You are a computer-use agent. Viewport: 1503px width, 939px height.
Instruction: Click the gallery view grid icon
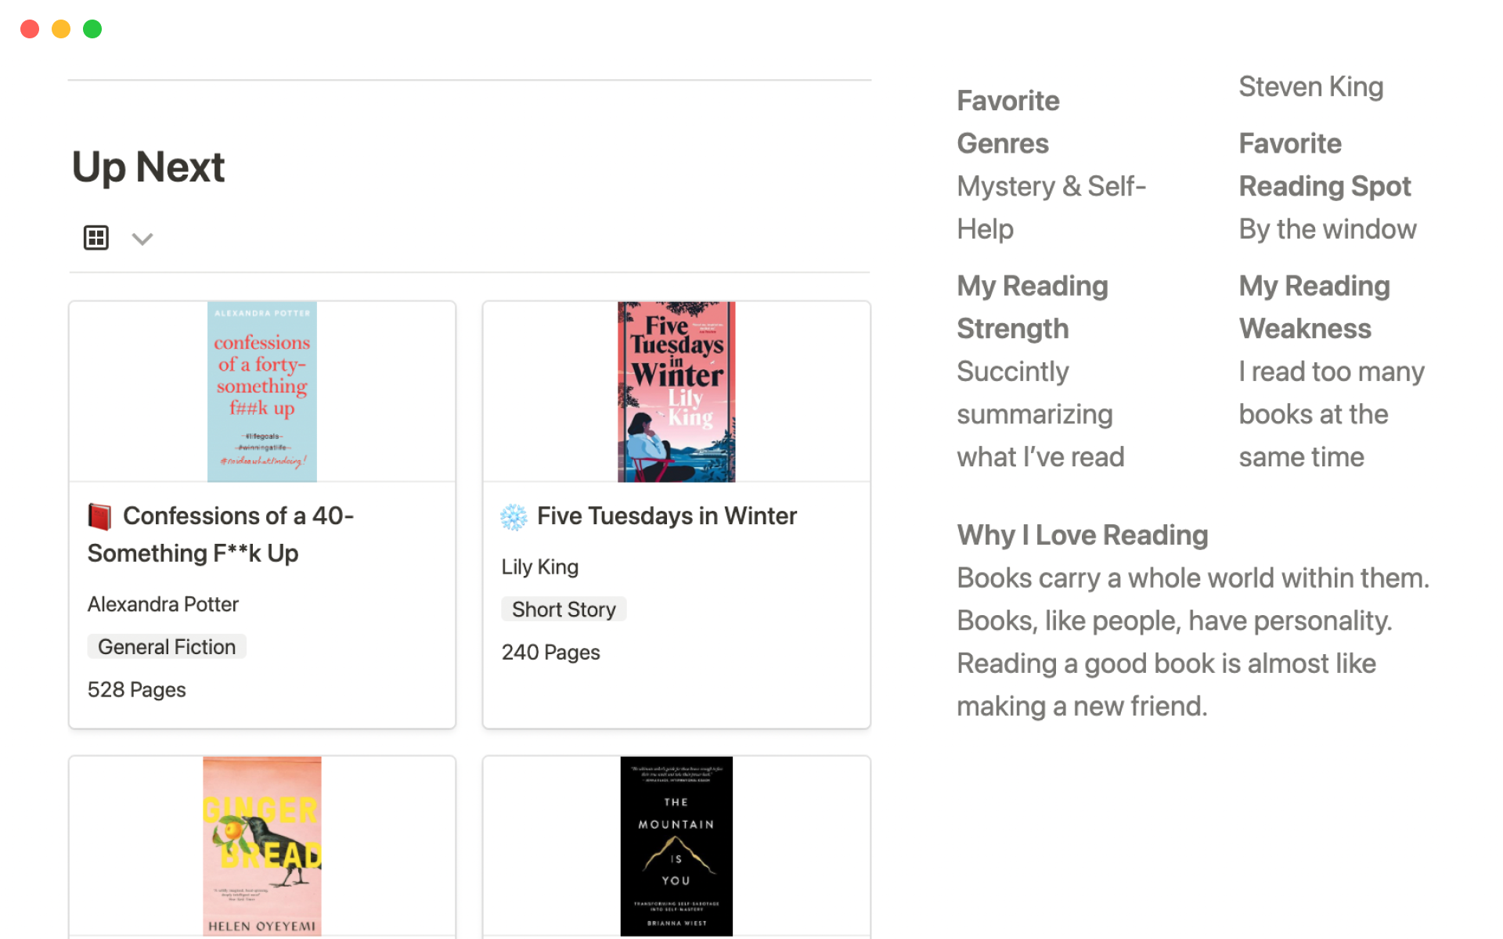(x=96, y=237)
